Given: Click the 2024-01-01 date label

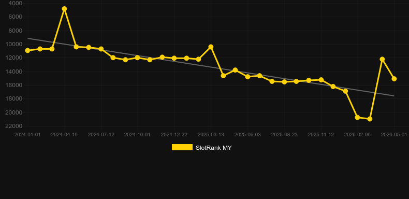Looking at the screenshot, I should coord(27,135).
